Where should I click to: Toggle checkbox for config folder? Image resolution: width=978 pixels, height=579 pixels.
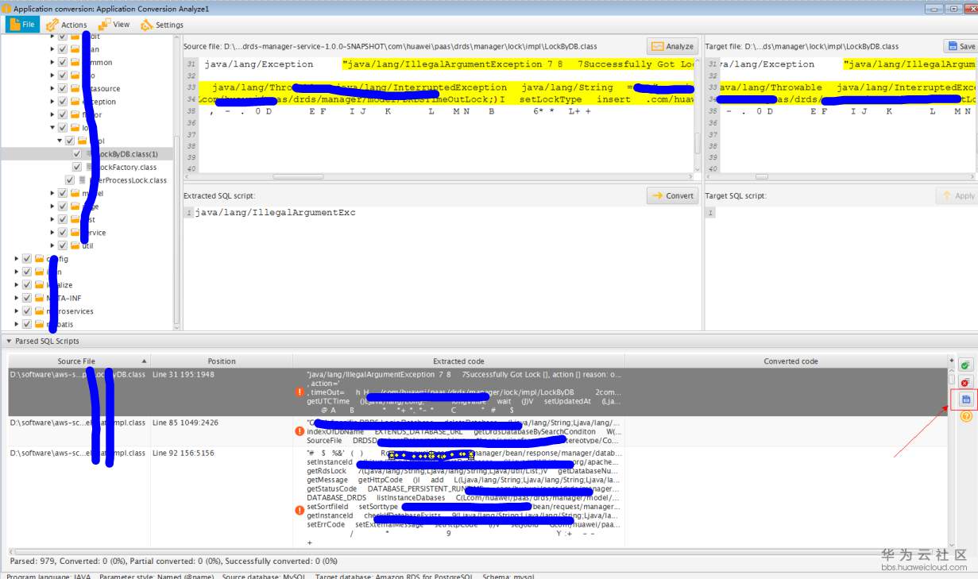pyautogui.click(x=27, y=259)
